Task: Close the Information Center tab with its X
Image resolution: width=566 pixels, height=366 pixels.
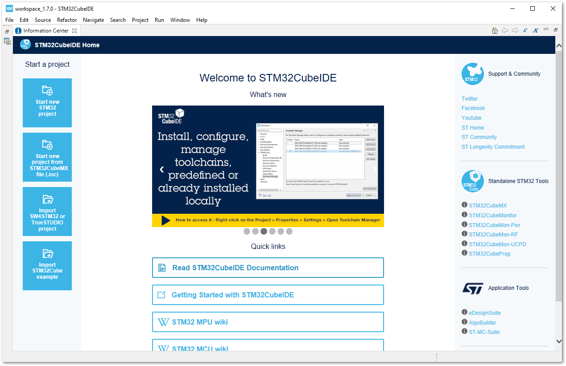Action: [74, 31]
